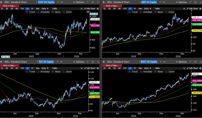Click the link-group icon beside ROST ticker
Image resolution: width=202 pixels, height=118 pixels.
[164, 62]
